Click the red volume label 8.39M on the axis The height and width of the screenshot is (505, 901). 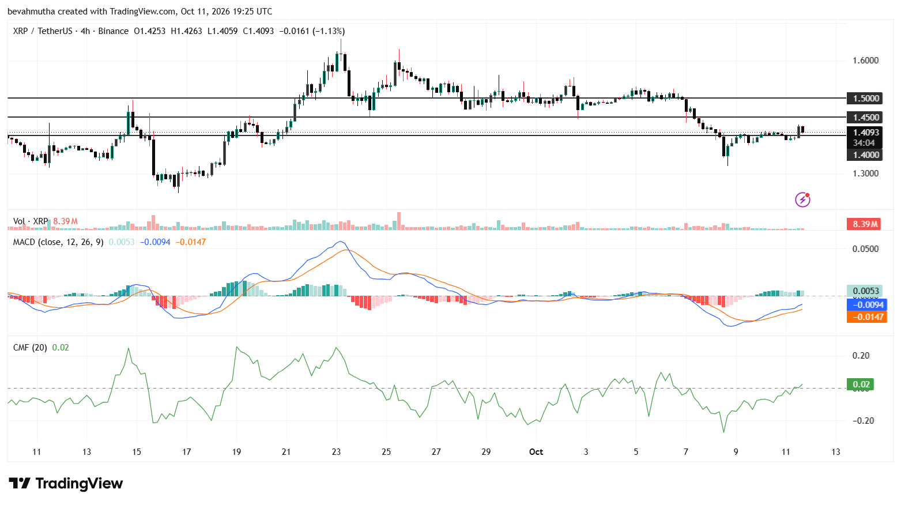click(x=864, y=224)
